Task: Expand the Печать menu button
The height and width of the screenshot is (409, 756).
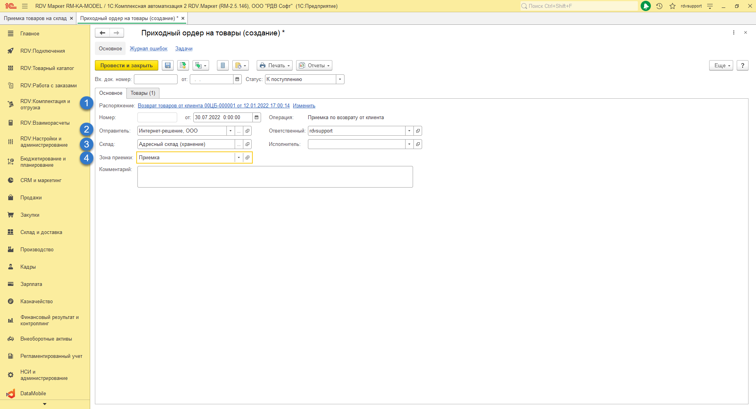Action: click(274, 66)
